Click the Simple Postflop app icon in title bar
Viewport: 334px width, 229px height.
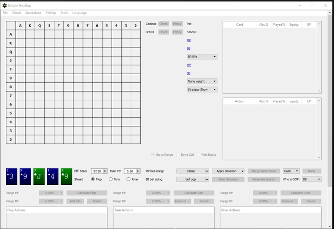pos(4,6)
